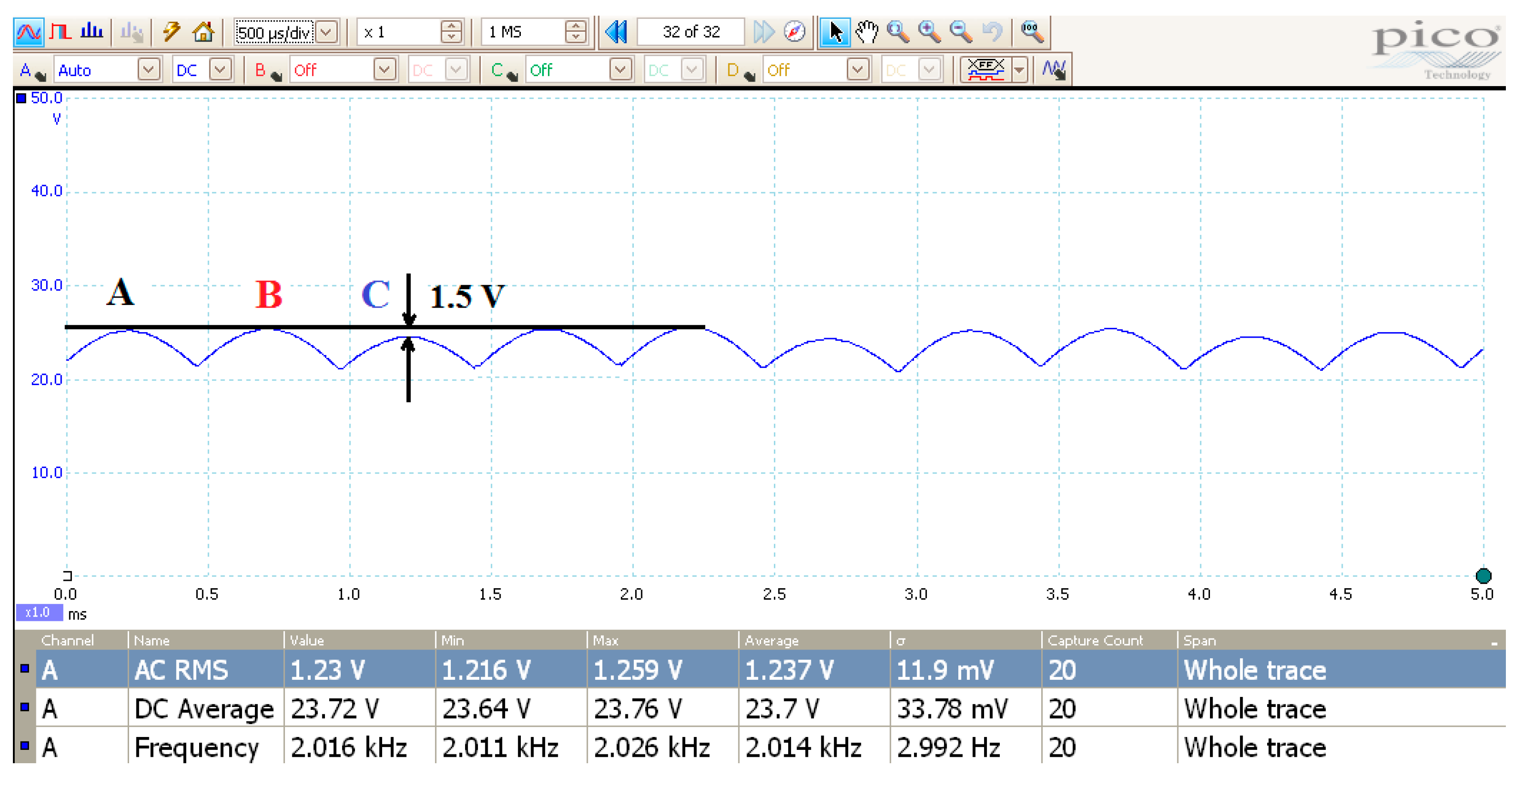Click the Auto setup lightning icon

click(x=171, y=31)
